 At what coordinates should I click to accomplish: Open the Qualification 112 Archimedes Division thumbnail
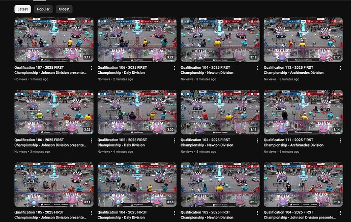click(303, 40)
